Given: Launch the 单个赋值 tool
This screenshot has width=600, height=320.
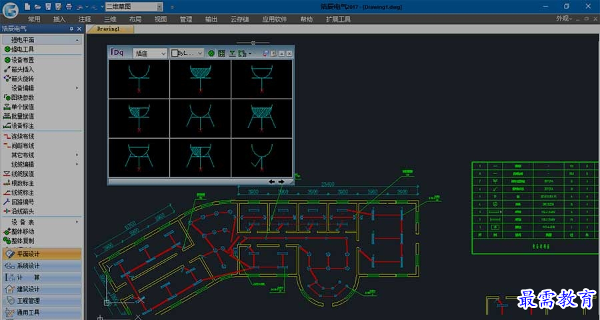Looking at the screenshot, I should [x=19, y=107].
